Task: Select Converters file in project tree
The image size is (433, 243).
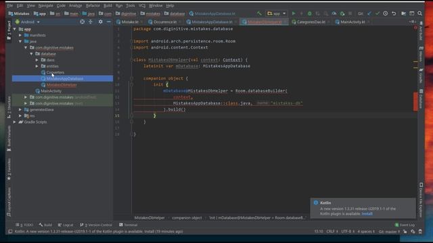Action: (55, 72)
